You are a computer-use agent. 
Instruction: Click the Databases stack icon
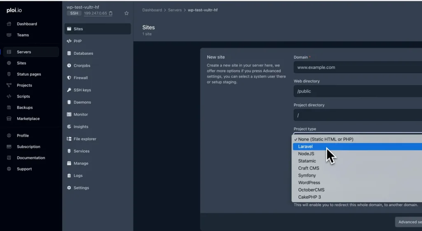[x=69, y=53]
